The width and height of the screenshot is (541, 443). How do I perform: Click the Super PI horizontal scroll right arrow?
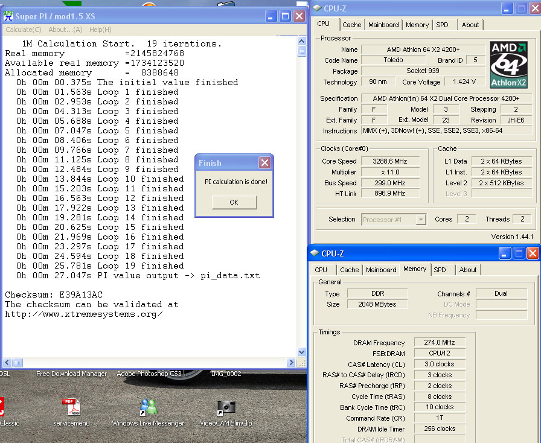tap(291, 363)
